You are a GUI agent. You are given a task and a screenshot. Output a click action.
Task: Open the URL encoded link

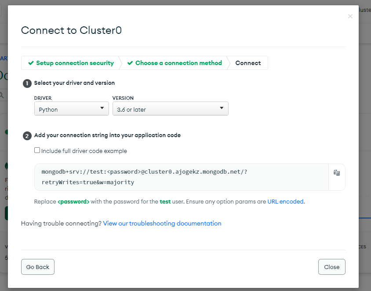pyautogui.click(x=285, y=202)
